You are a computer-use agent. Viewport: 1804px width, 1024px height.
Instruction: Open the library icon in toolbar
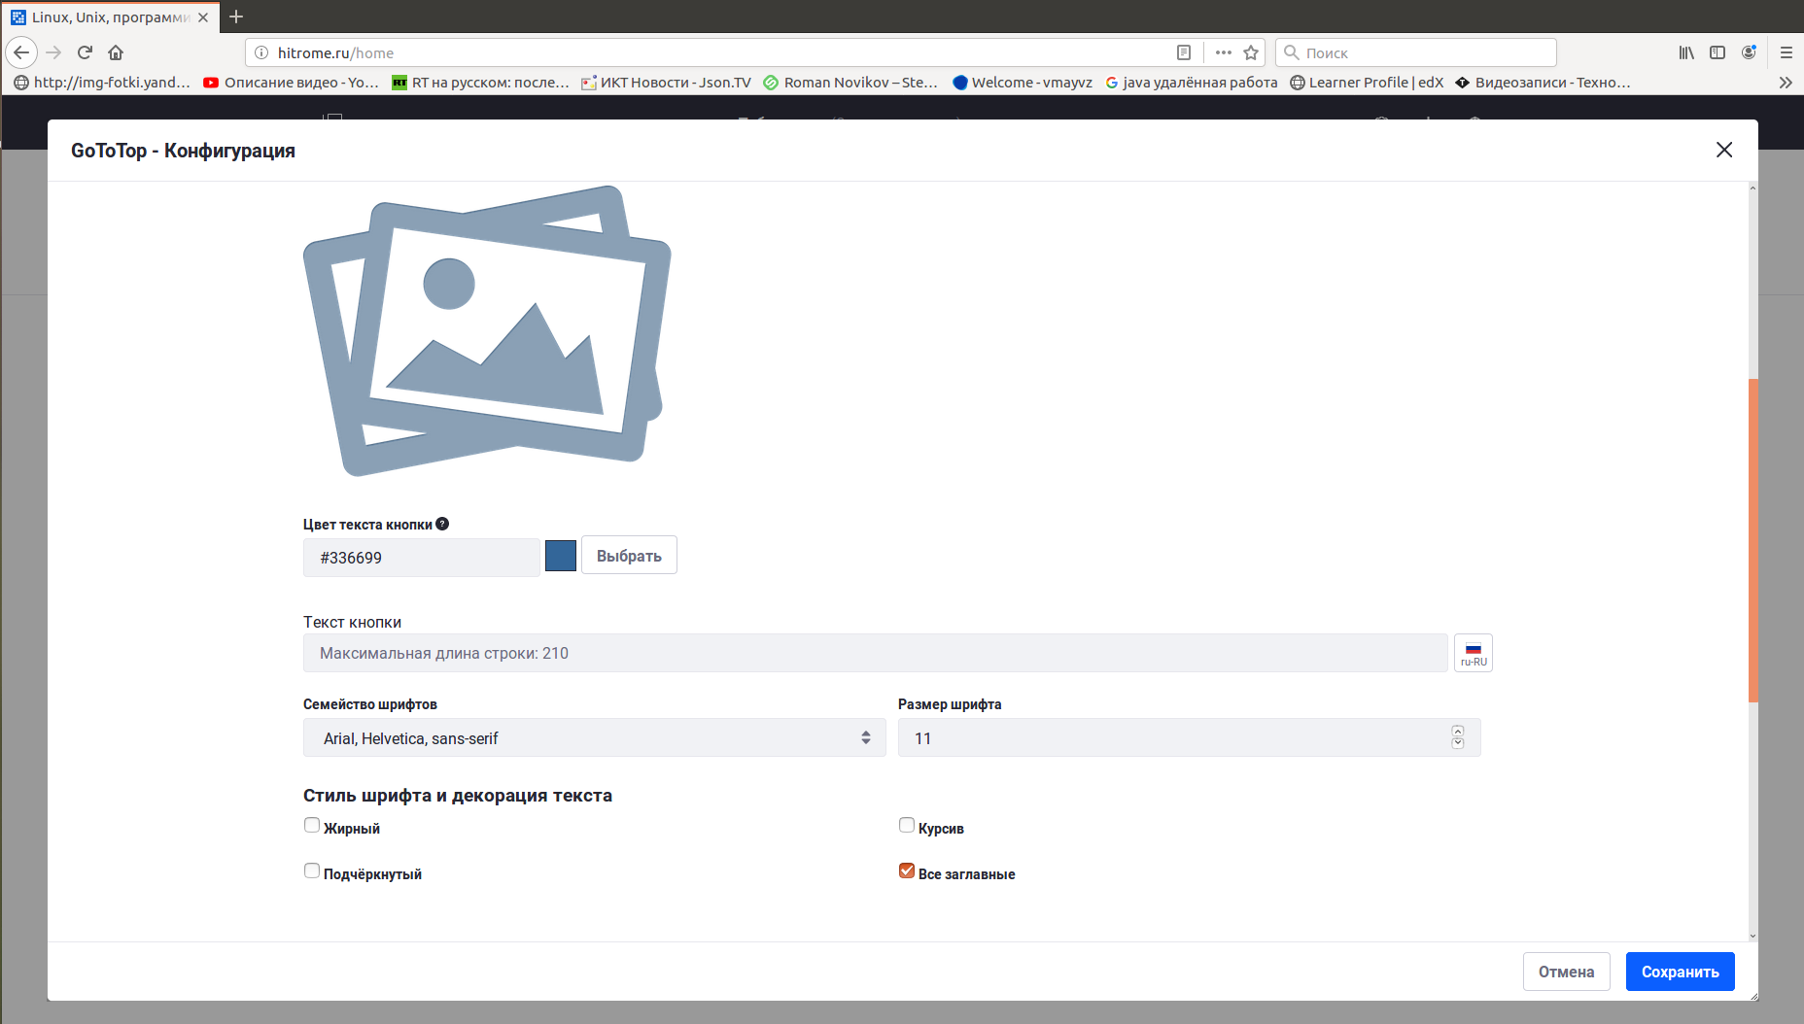(1685, 52)
